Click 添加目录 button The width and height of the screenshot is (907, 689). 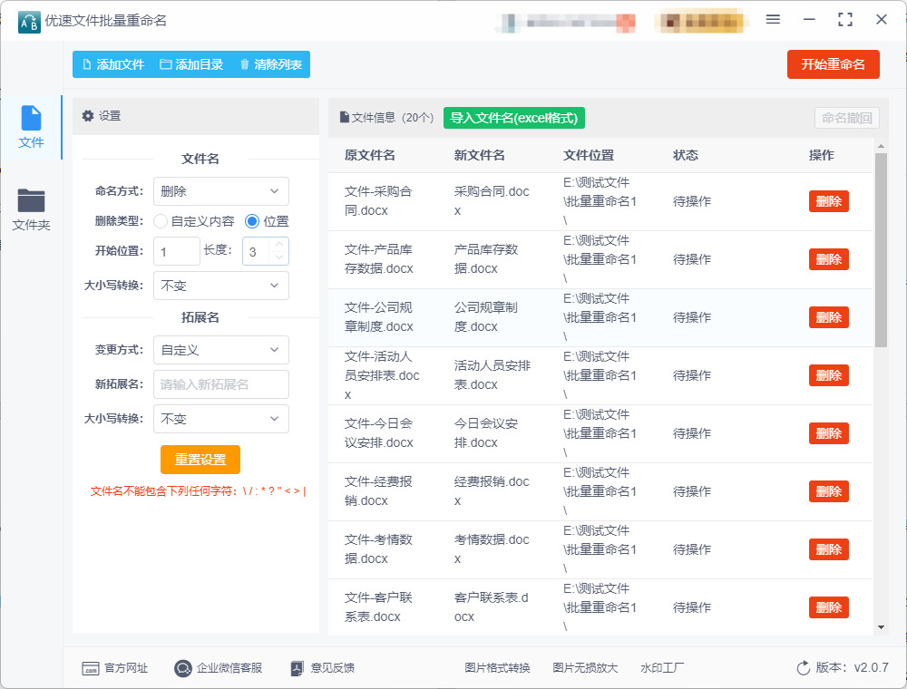click(x=191, y=64)
